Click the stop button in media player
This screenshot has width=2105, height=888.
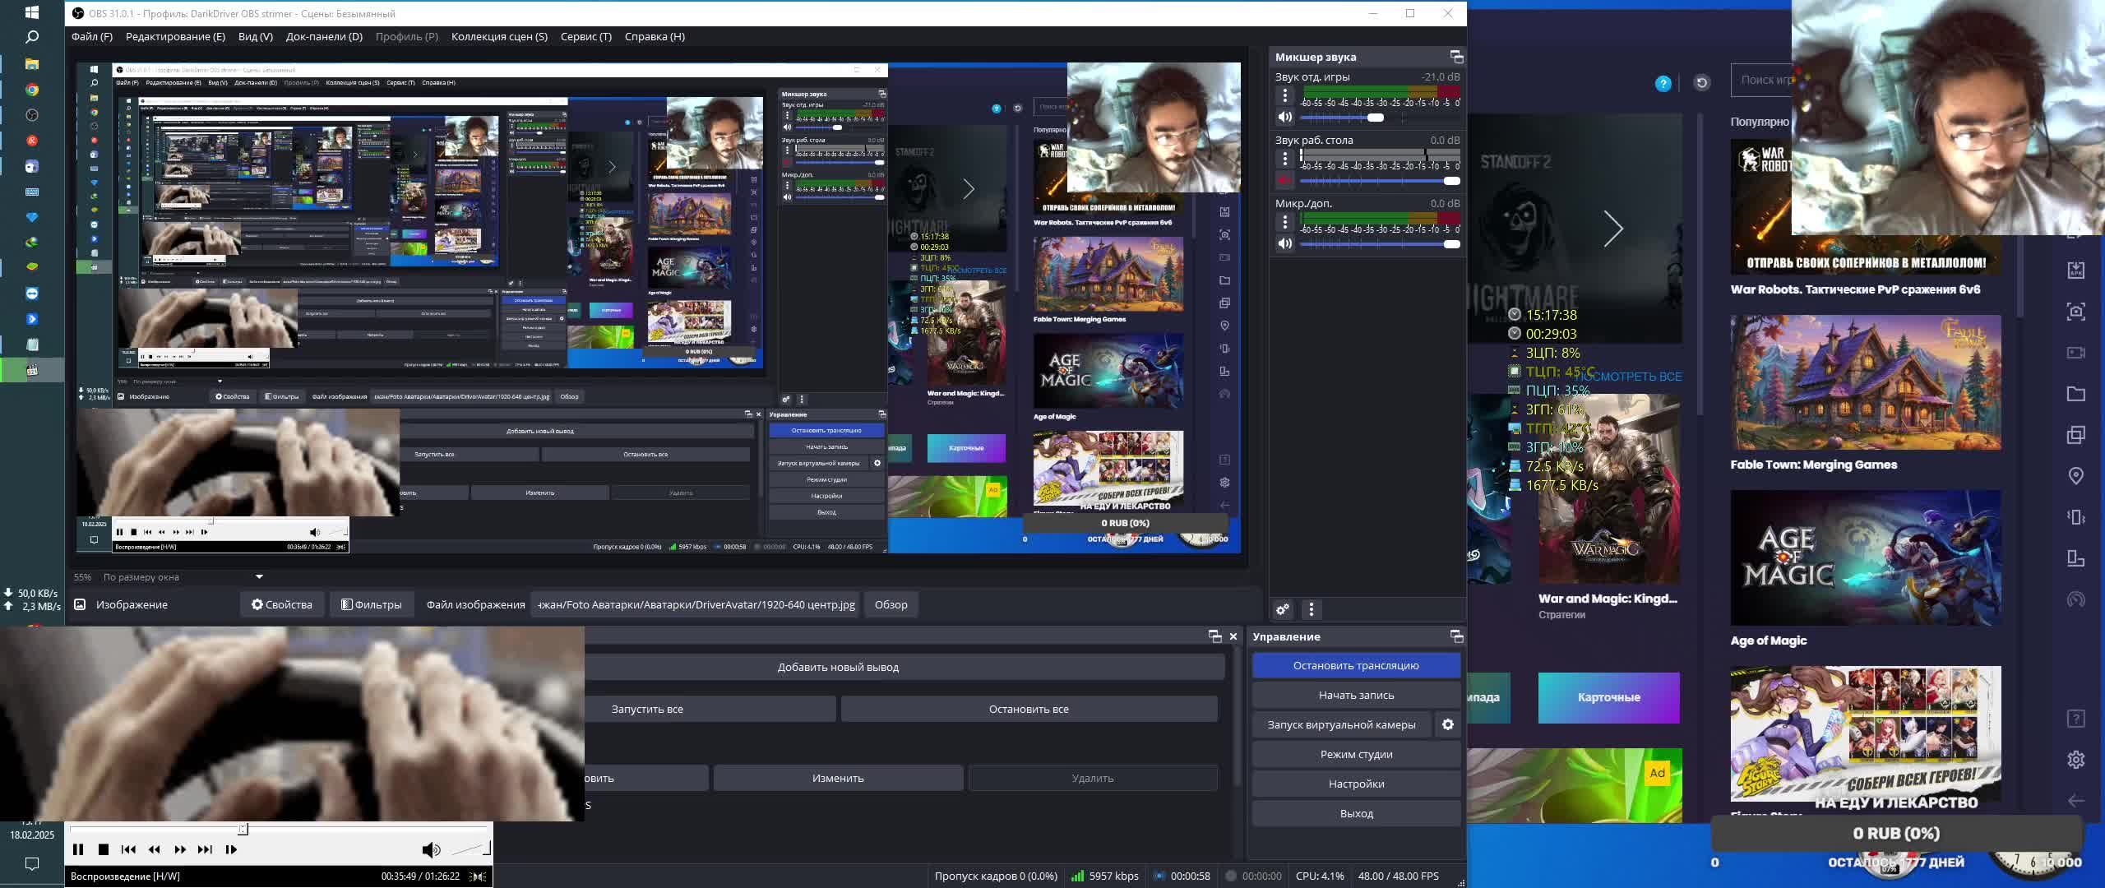click(104, 849)
